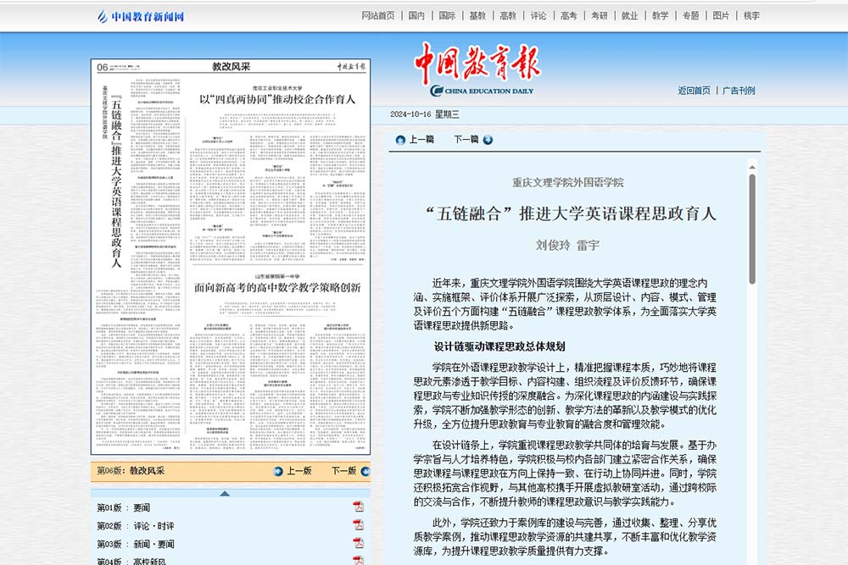Open the 广告刊例 link
The image size is (848, 565).
pyautogui.click(x=738, y=91)
